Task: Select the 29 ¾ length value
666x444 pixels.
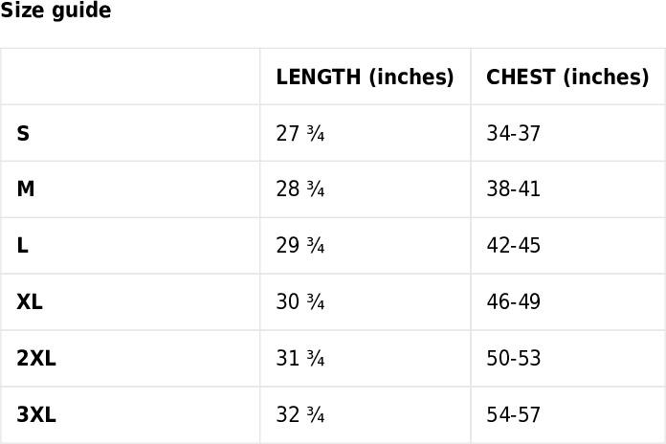Action: pos(300,245)
